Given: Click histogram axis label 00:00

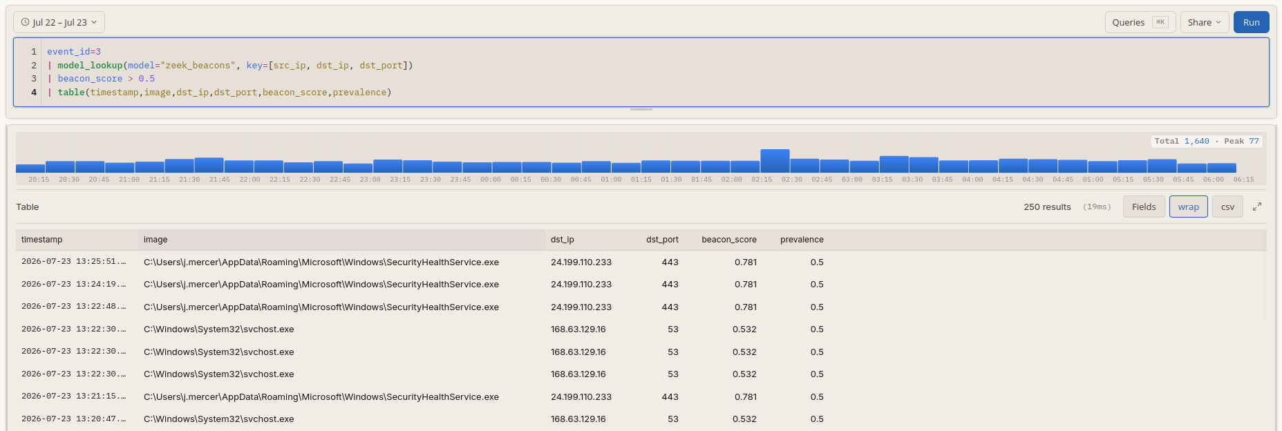Looking at the screenshot, I should [x=491, y=180].
